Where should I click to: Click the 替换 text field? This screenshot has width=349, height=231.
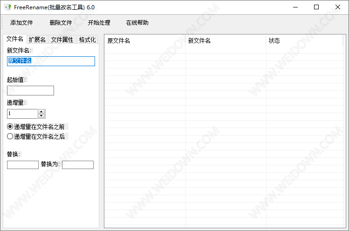pyautogui.click(x=23, y=165)
